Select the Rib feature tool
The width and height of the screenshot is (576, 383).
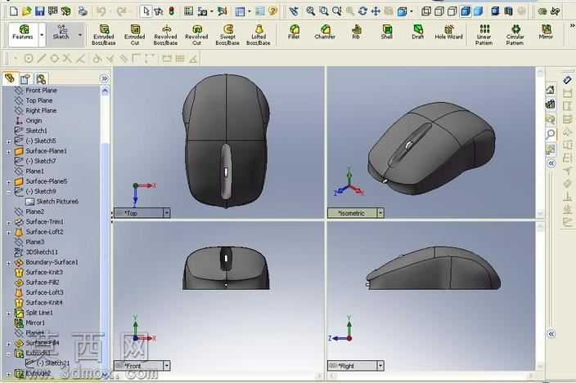[x=356, y=32]
